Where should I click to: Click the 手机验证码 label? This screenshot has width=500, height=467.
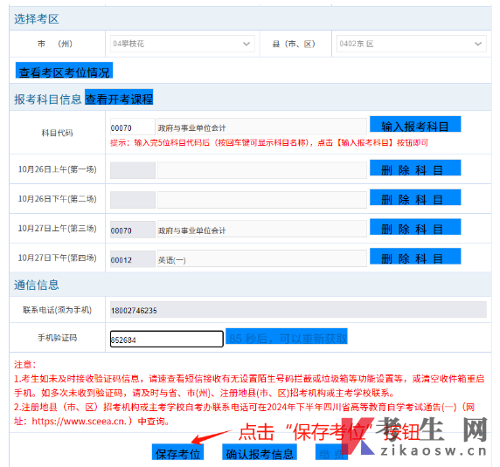coord(58,338)
